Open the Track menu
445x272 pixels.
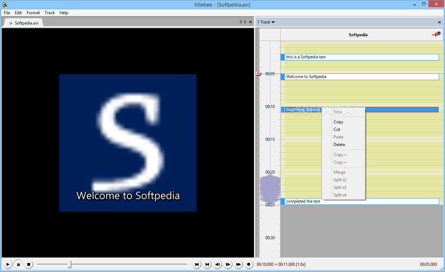pos(50,13)
